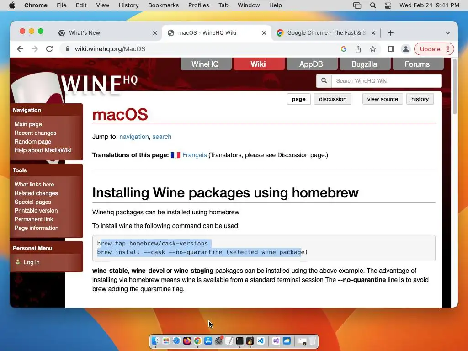Viewport: 468px width, 351px height.
Task: Click the WineHQ Wiki search magnifier icon
Action: point(324,80)
